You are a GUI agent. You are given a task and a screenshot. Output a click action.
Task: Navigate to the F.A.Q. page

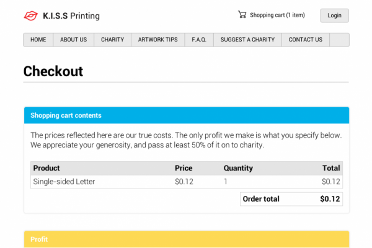click(199, 40)
